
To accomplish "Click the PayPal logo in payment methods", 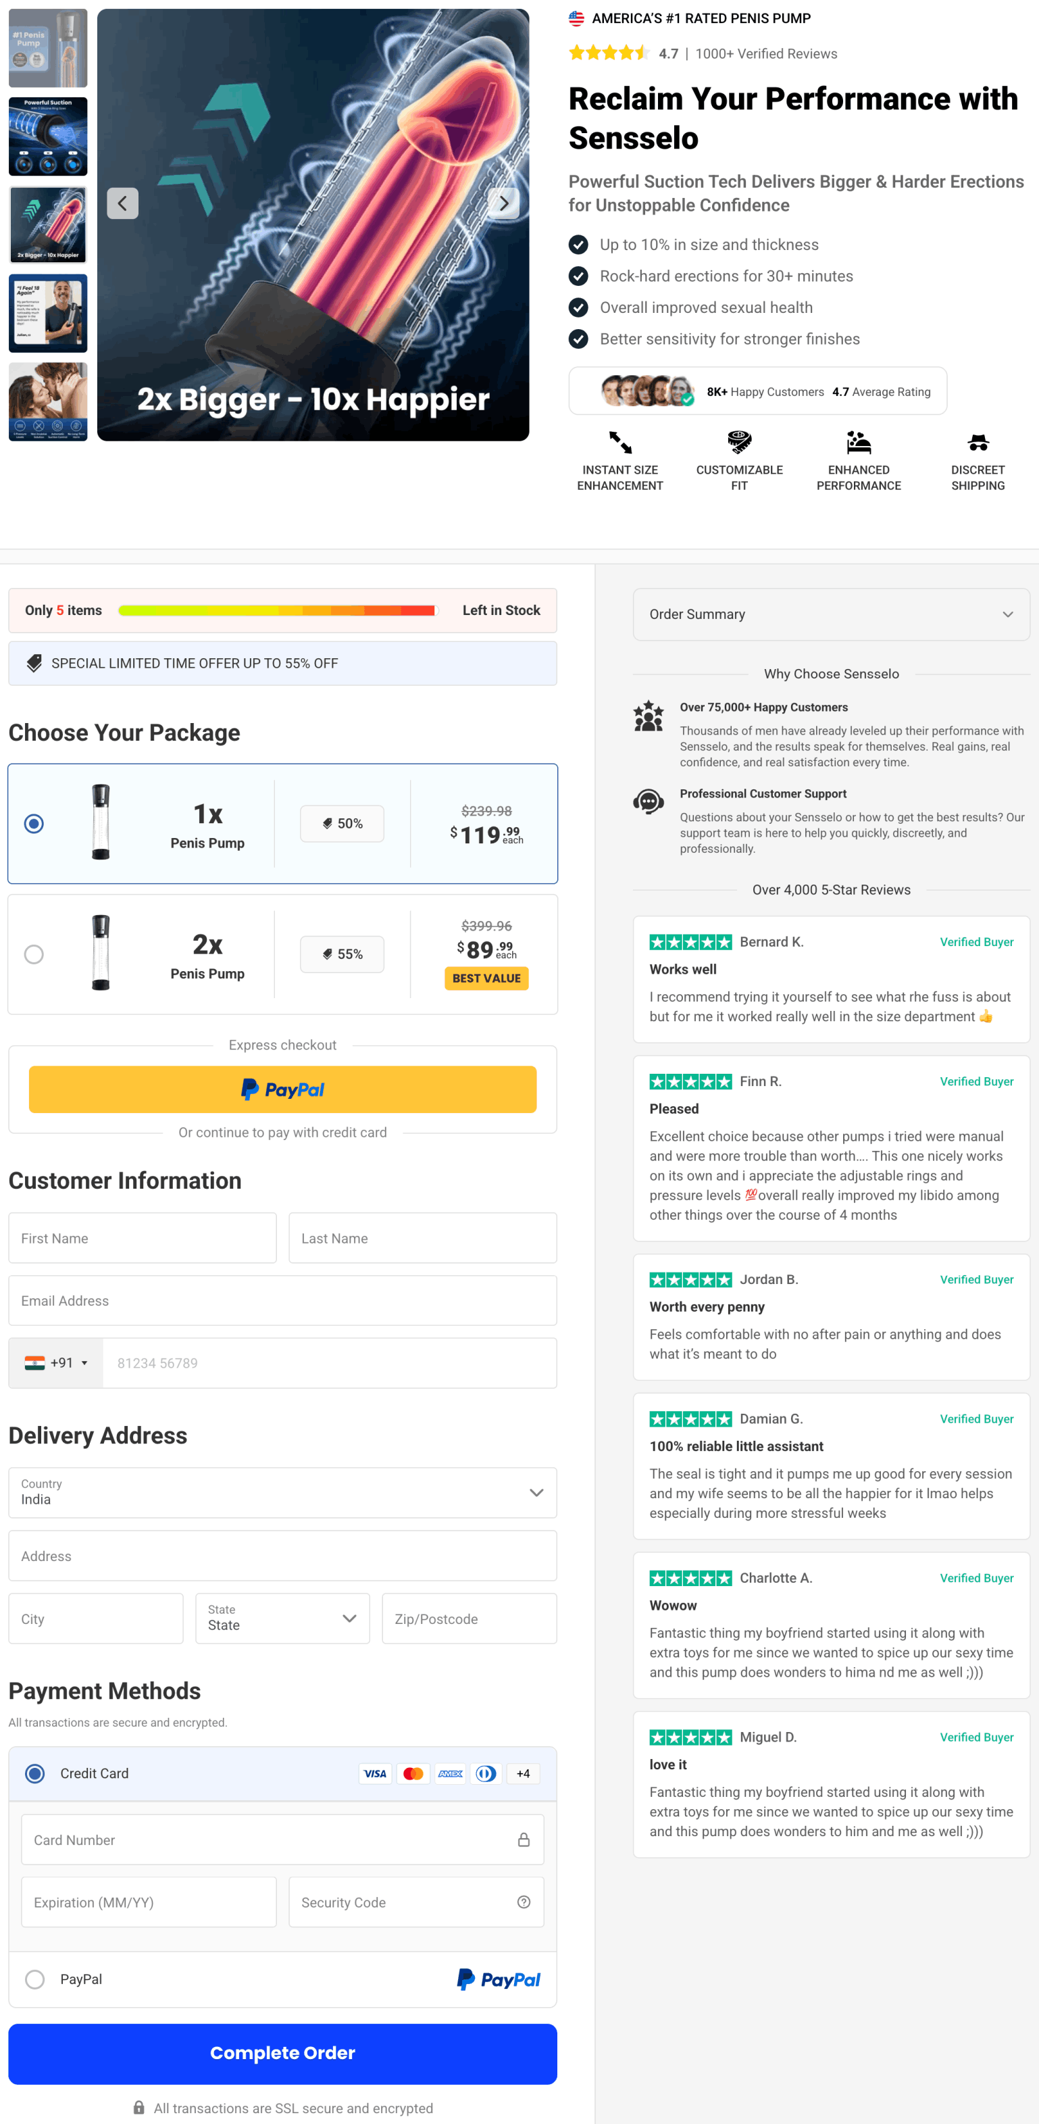I will pyautogui.click(x=499, y=1979).
